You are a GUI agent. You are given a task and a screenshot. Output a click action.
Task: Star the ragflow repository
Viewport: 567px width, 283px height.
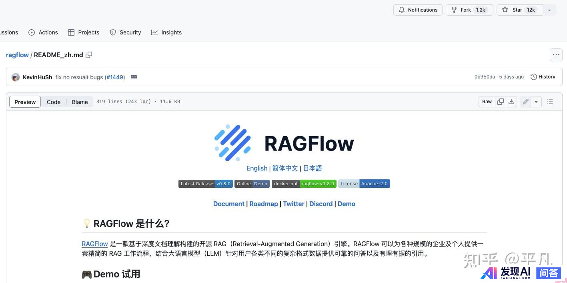coord(519,10)
